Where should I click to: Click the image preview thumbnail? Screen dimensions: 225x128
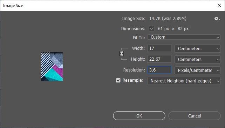pyautogui.click(x=52, y=67)
